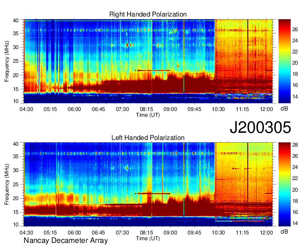This screenshot has width=303, height=246.
Task: Click 11:15 time tick under the upper plot
Action: 242,109
